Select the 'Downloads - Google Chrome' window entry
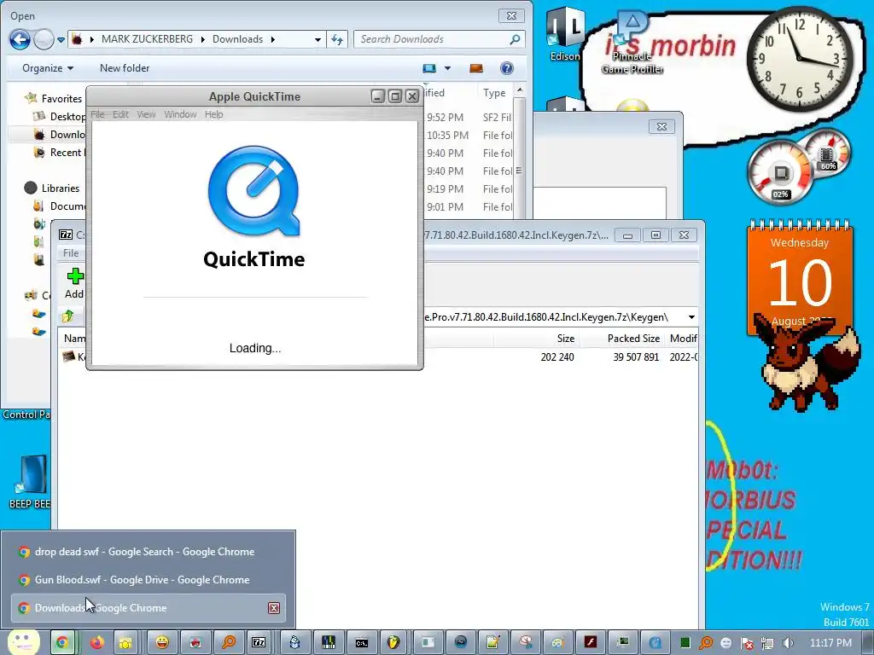Viewport: 874px width, 655px height. [x=149, y=607]
